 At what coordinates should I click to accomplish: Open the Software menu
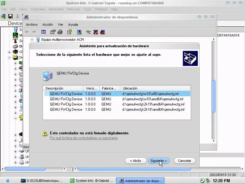[x=38, y=9]
